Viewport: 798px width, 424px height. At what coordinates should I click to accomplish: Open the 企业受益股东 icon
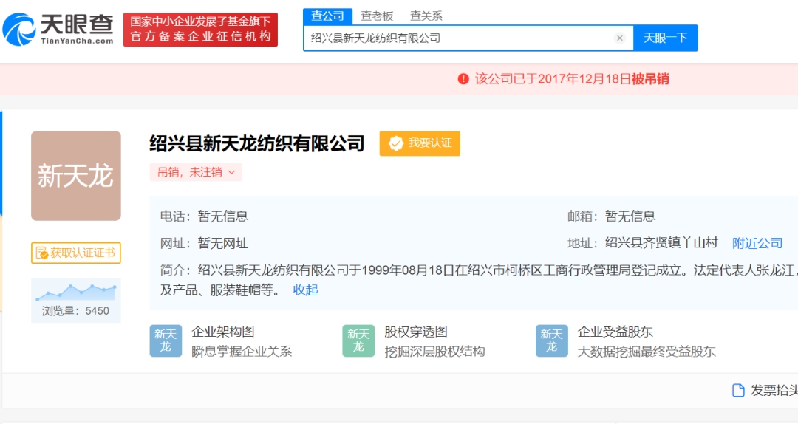click(552, 341)
